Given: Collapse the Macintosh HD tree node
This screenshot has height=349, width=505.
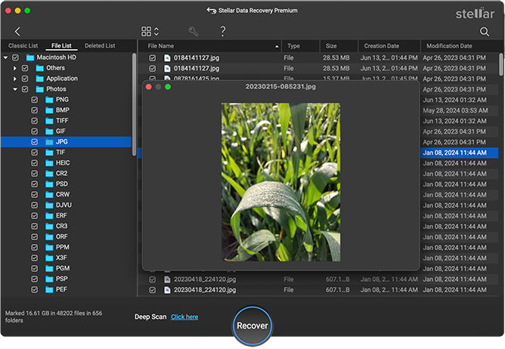Looking at the screenshot, I should click(5, 57).
